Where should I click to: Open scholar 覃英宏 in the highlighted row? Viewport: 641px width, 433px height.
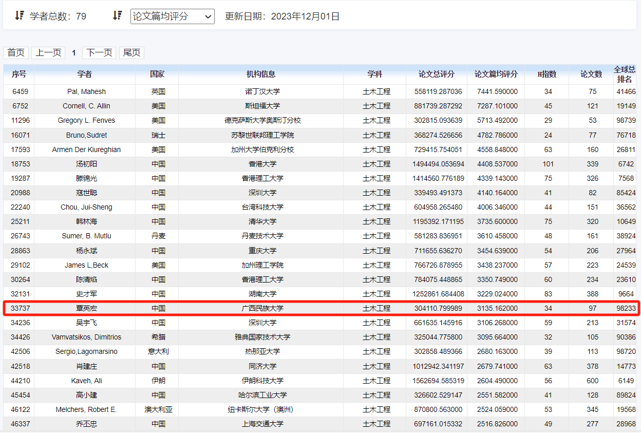[x=86, y=309]
